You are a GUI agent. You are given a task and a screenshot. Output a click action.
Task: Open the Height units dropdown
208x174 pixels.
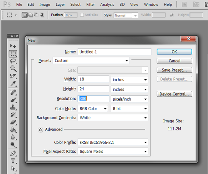[x=129, y=89]
